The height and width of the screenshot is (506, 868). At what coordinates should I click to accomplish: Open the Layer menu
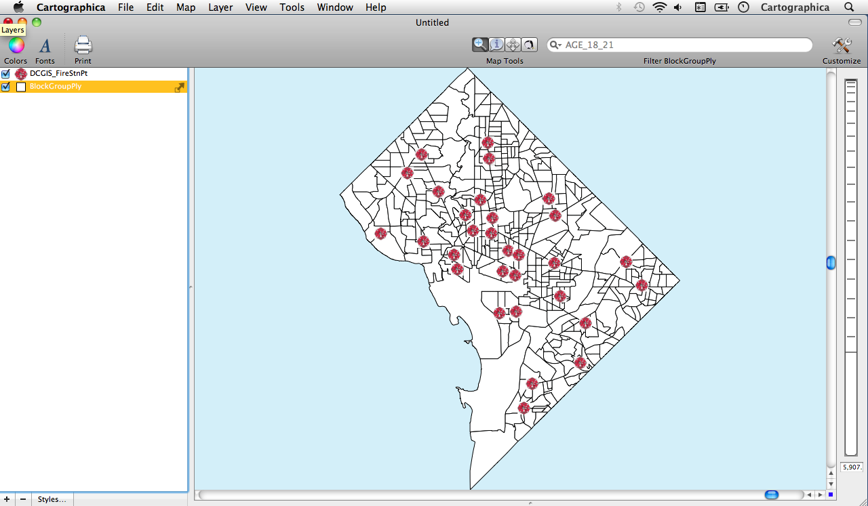(220, 7)
